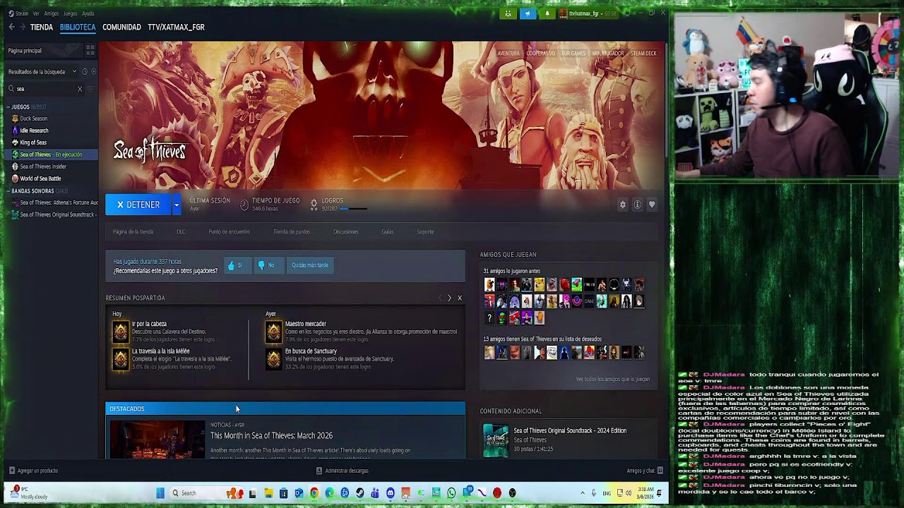Open Sea of Thieves Original Soundtrack 2024 Edition
Viewport: 904px width, 508px height.
pyautogui.click(x=569, y=430)
